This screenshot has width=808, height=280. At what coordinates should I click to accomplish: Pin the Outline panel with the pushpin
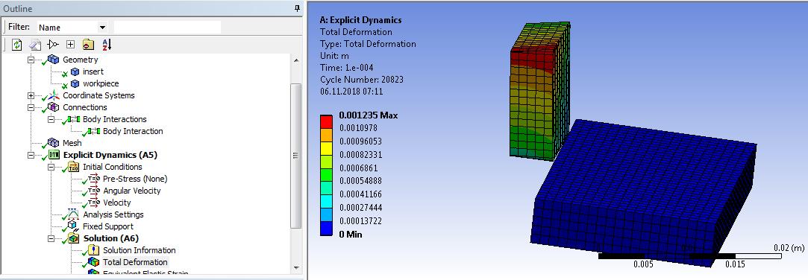point(298,8)
